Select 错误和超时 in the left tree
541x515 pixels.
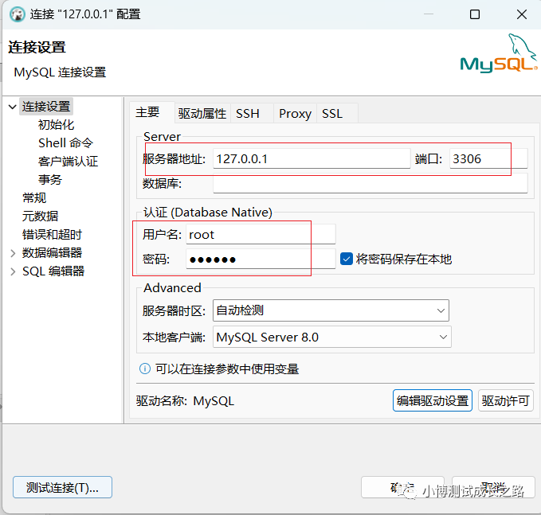52,235
